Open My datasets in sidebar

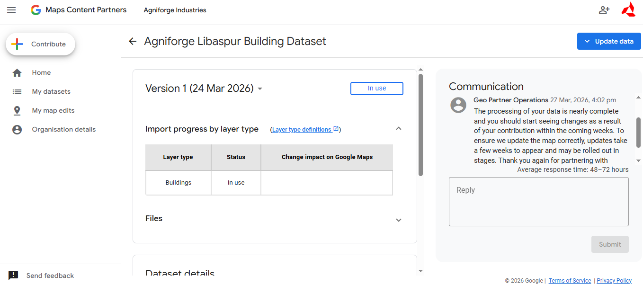[x=51, y=91]
